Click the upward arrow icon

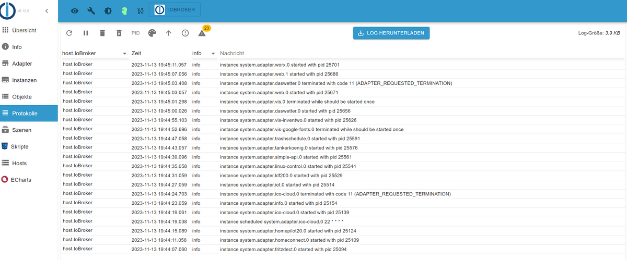pyautogui.click(x=168, y=33)
